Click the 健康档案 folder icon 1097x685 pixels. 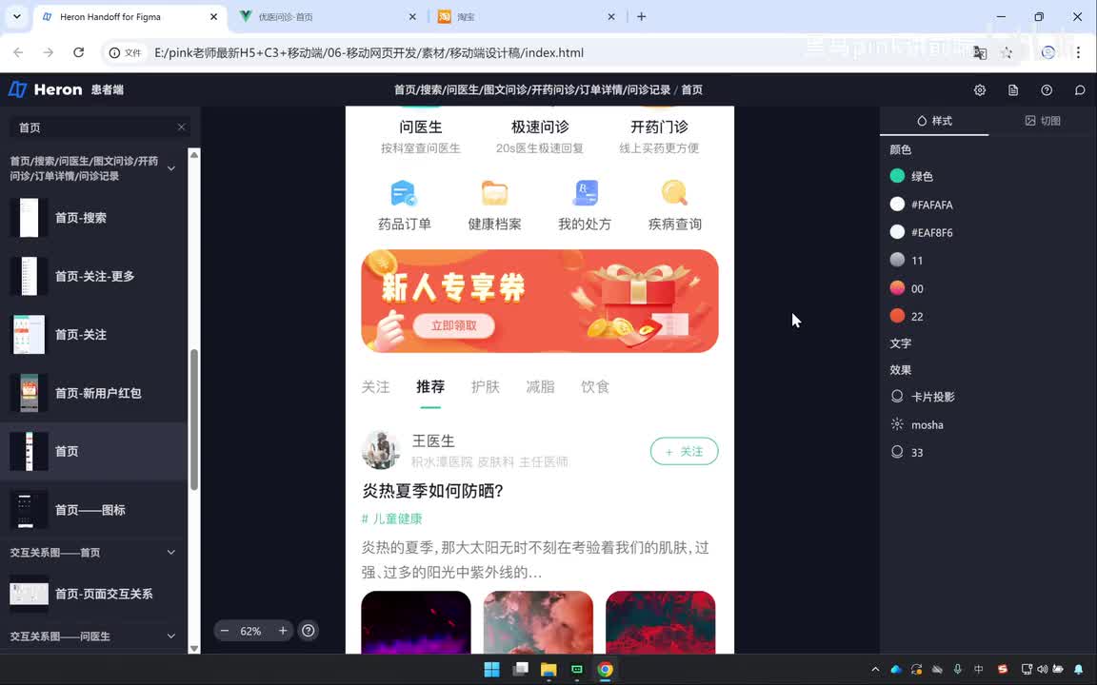click(x=494, y=193)
